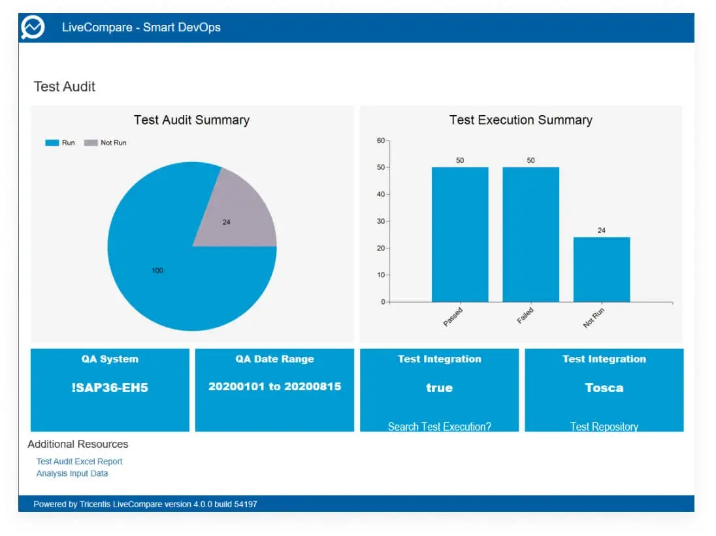This screenshot has height=536, width=716.
Task: Click the Passed bar in the execution chart
Action: pos(460,235)
